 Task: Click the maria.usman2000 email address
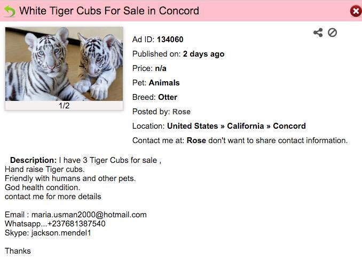pyautogui.click(x=89, y=215)
